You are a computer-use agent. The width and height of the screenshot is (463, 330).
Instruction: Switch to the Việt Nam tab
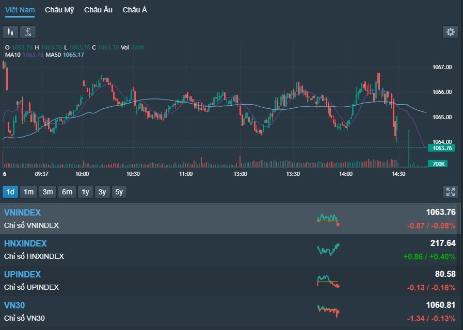(20, 10)
